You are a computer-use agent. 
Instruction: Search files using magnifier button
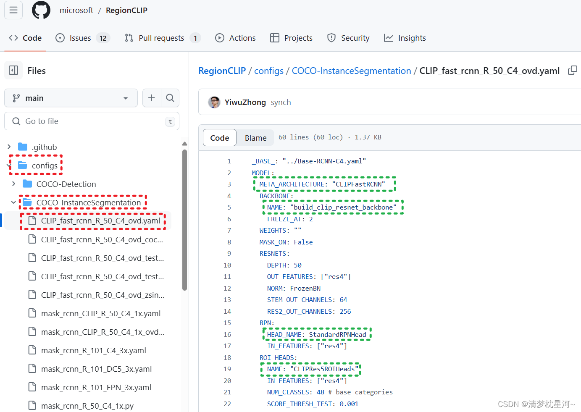click(x=170, y=98)
